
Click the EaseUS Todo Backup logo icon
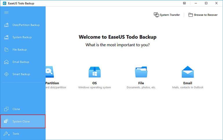click(5, 3)
